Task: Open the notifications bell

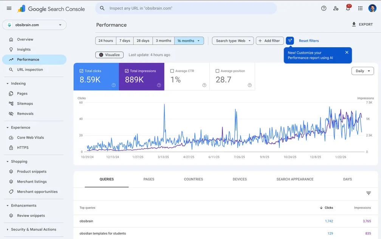Action: pos(348,8)
